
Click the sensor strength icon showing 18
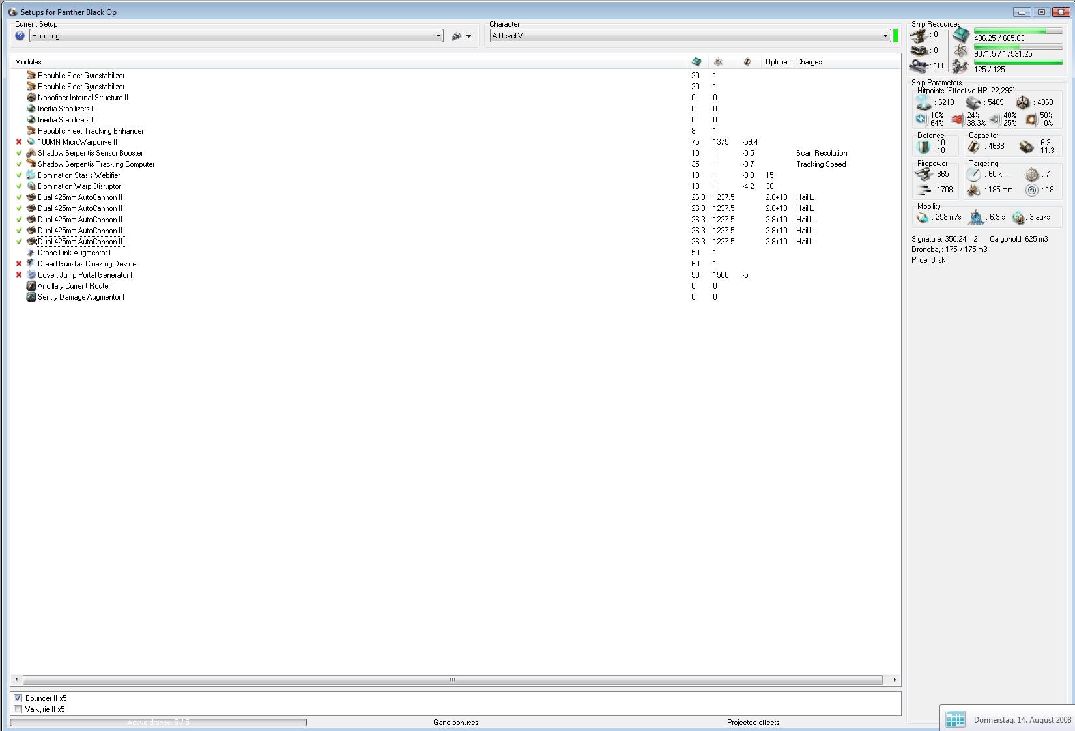tap(1031, 190)
